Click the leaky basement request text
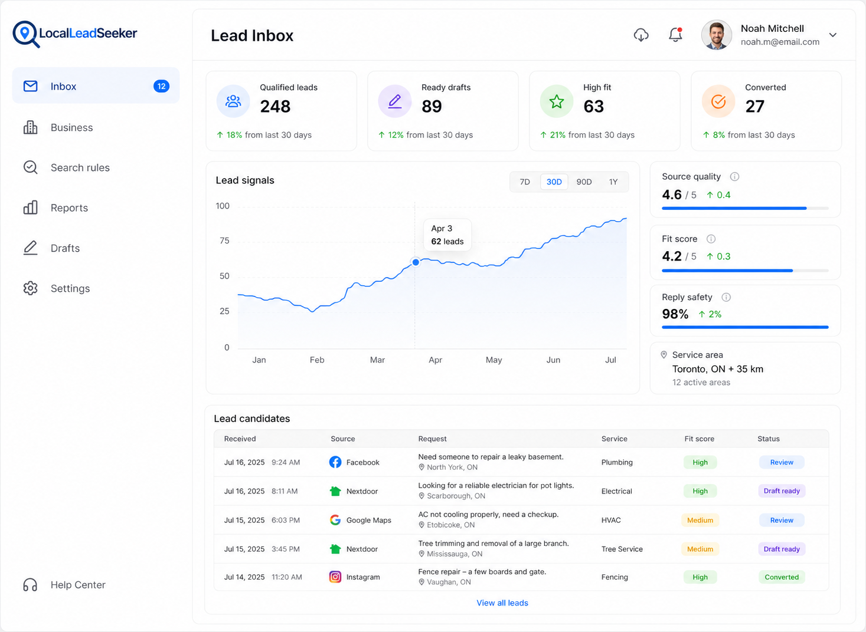Screen dimensions: 866x632 pos(491,457)
